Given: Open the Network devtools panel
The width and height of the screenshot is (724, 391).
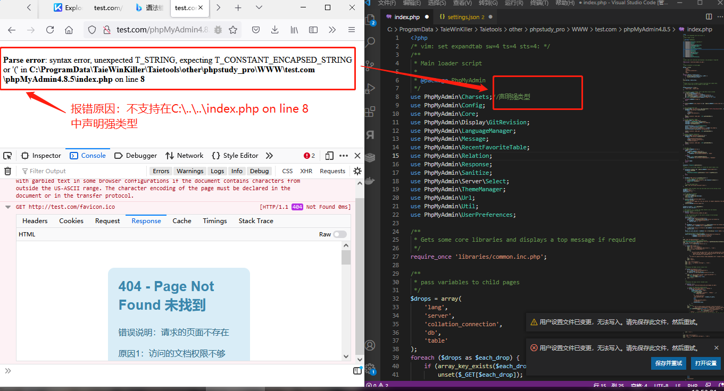Looking at the screenshot, I should click(184, 156).
